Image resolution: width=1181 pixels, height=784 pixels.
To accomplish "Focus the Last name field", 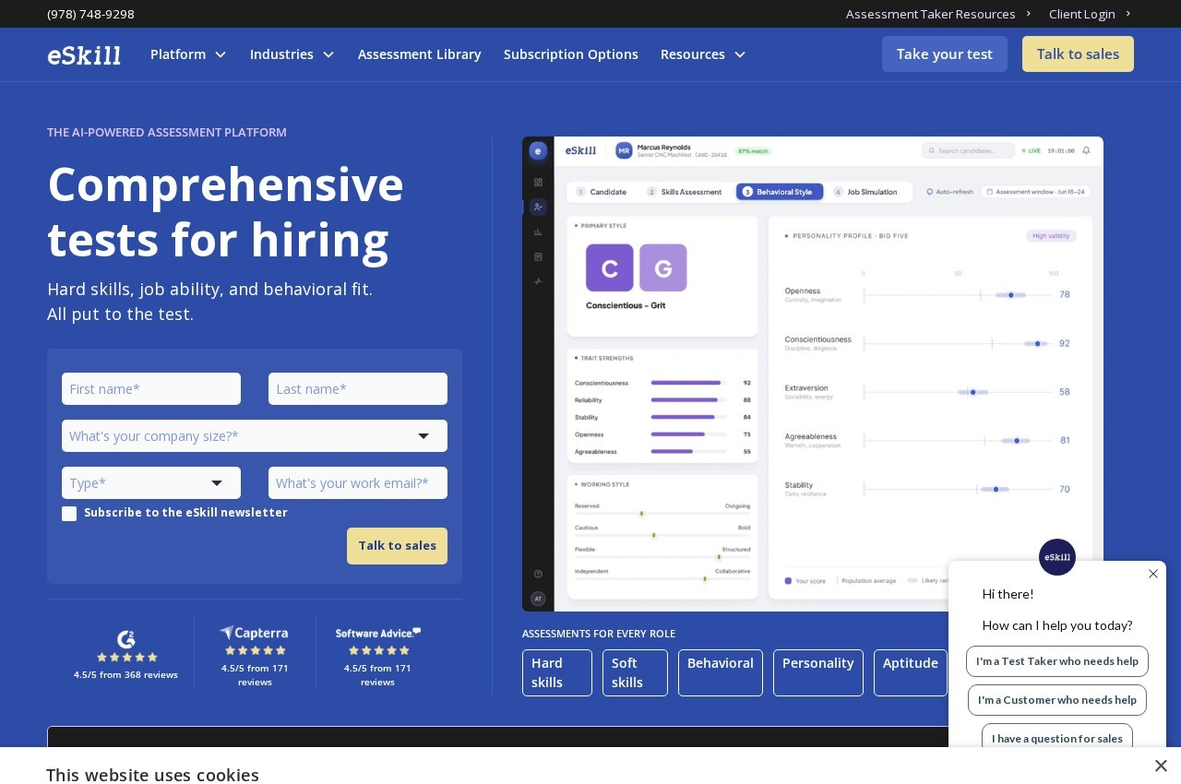I will pos(358,388).
